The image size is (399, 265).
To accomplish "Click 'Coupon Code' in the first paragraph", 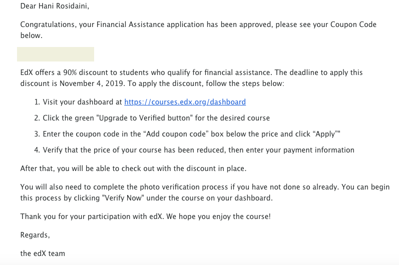I will [353, 24].
